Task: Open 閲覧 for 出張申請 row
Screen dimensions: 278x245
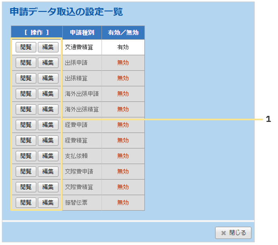Action: tap(26, 63)
